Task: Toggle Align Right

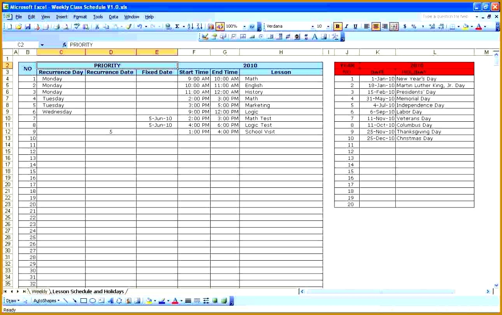Action: point(385,26)
